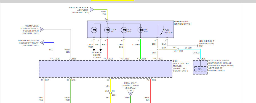The width and height of the screenshot is (256, 103).
Task: Click M17 connector reference beside pin 15
Action: click(127, 58)
